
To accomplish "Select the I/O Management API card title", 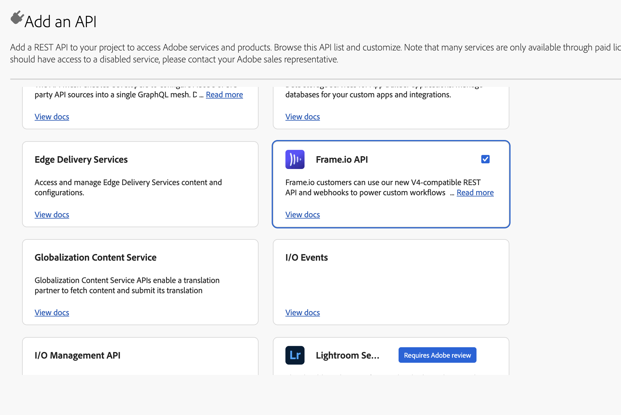I will (78, 355).
